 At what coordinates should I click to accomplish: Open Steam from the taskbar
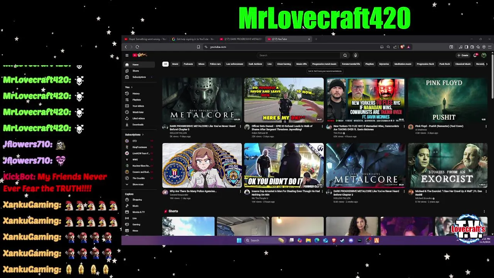[x=342, y=240]
